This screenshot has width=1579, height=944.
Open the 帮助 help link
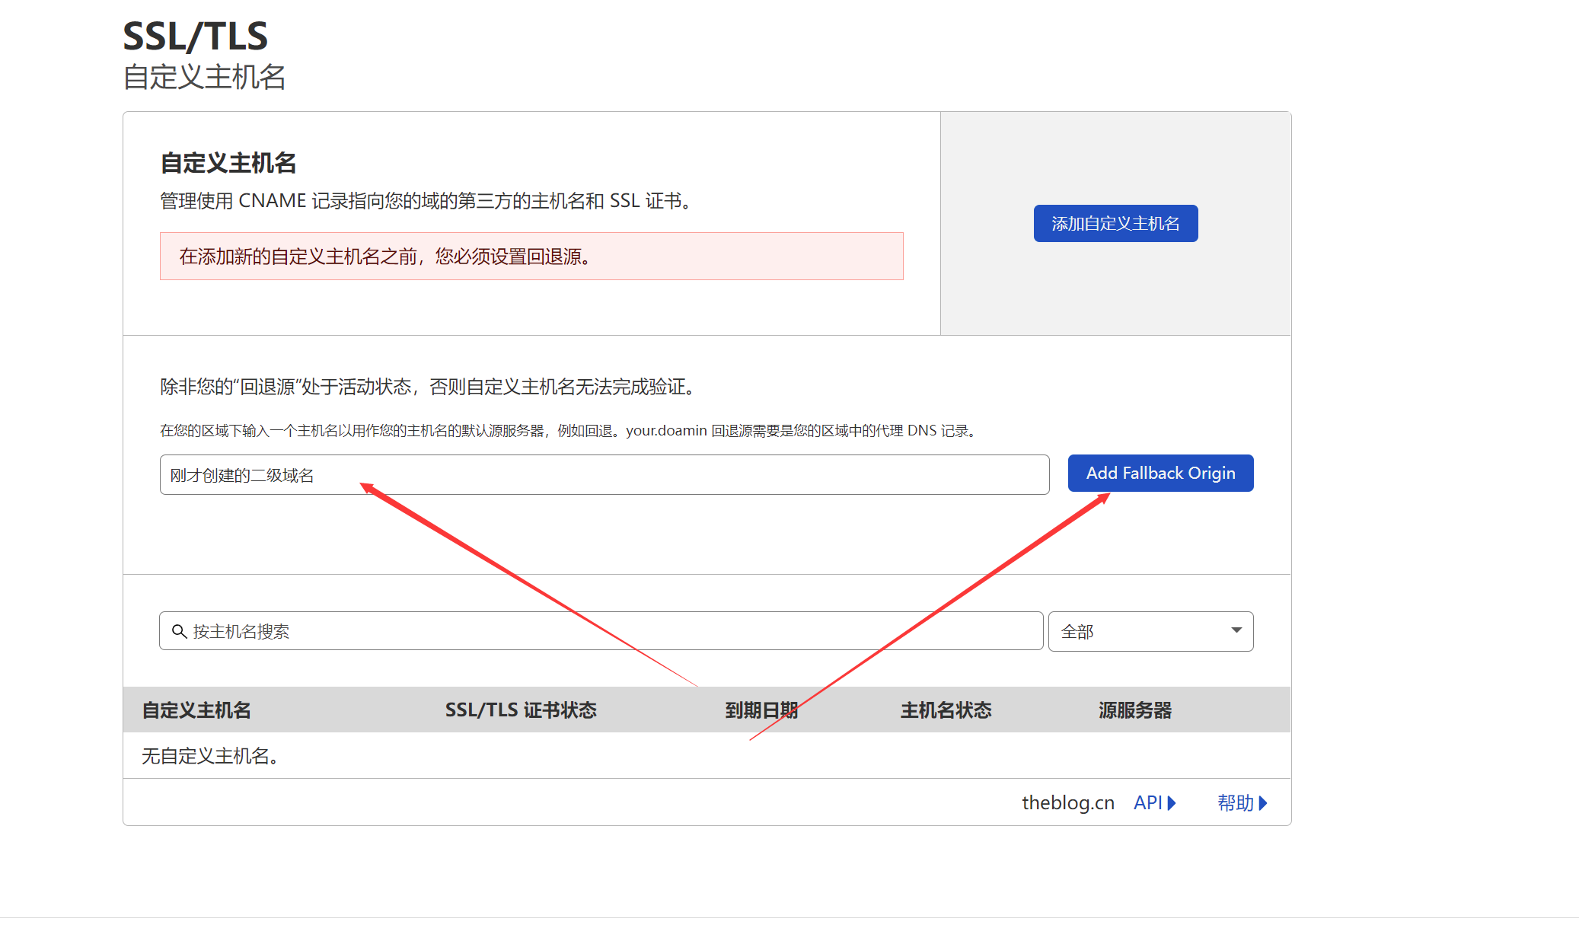click(x=1235, y=802)
